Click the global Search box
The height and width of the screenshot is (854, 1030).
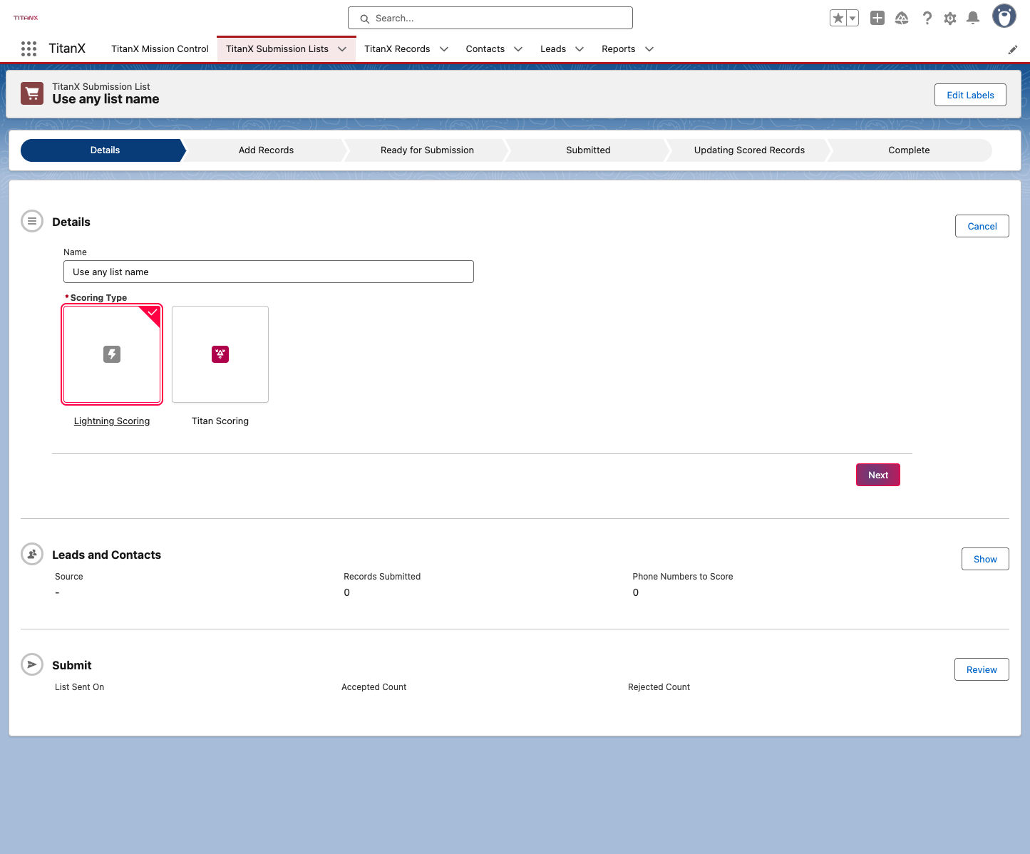490,18
